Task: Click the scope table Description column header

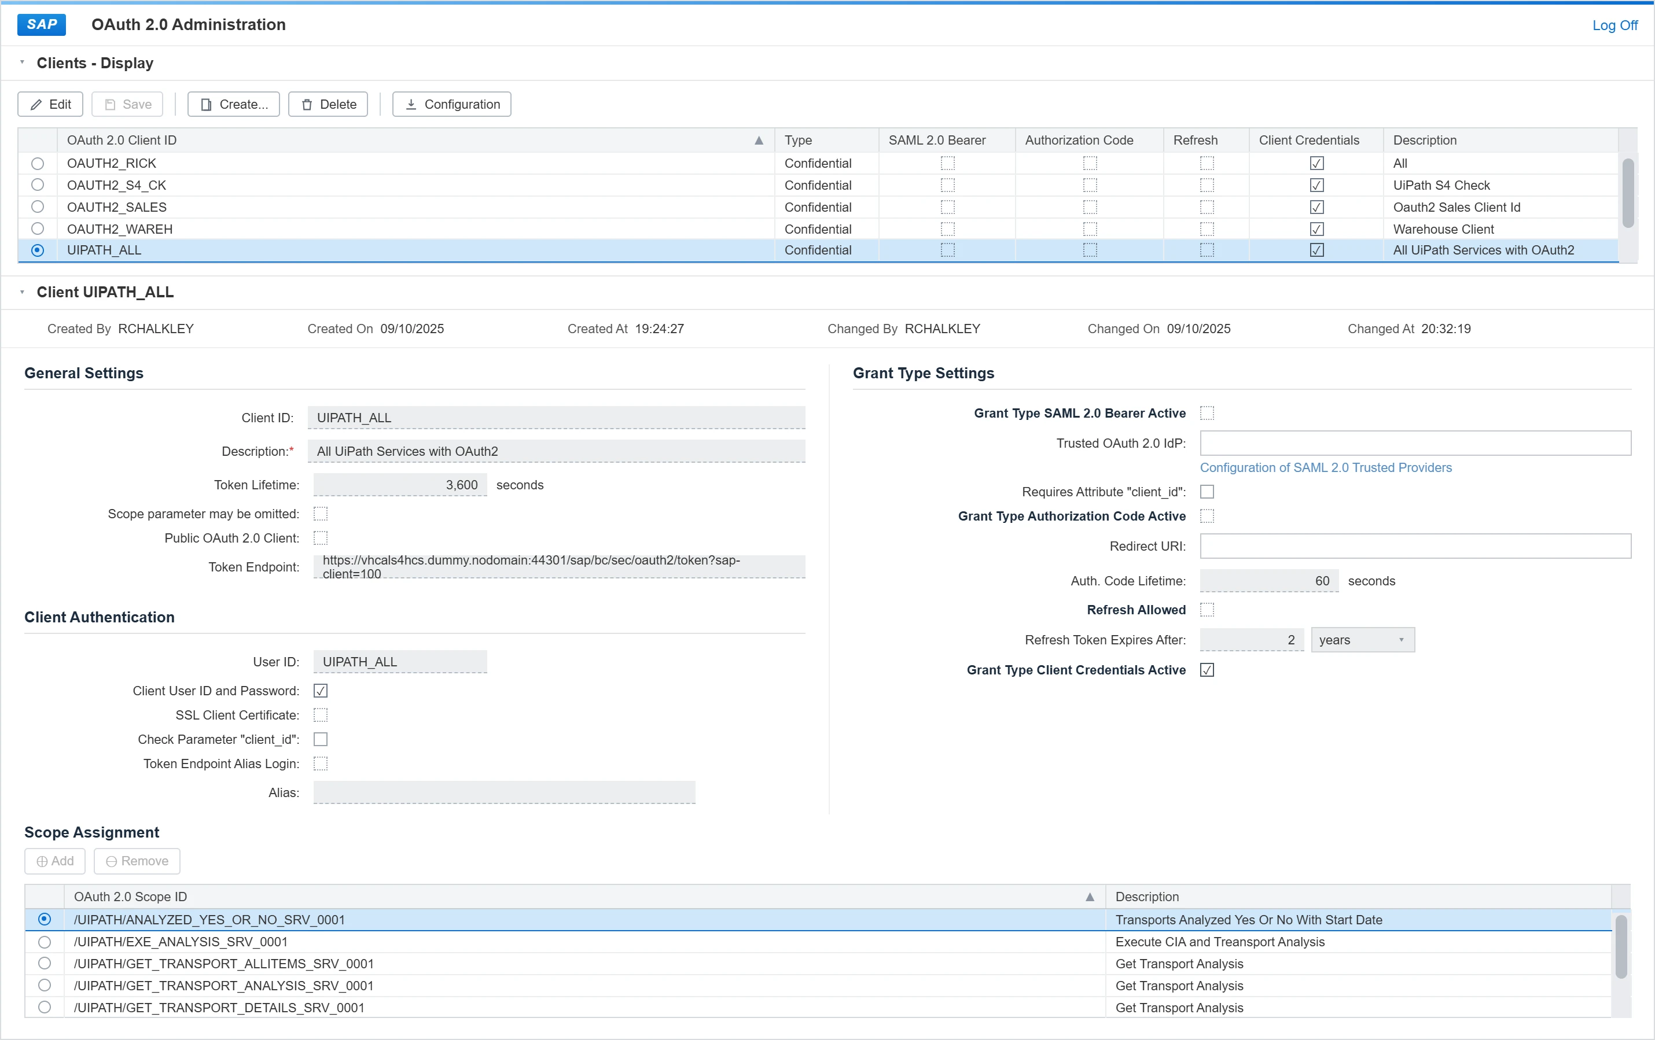Action: [x=1358, y=897]
